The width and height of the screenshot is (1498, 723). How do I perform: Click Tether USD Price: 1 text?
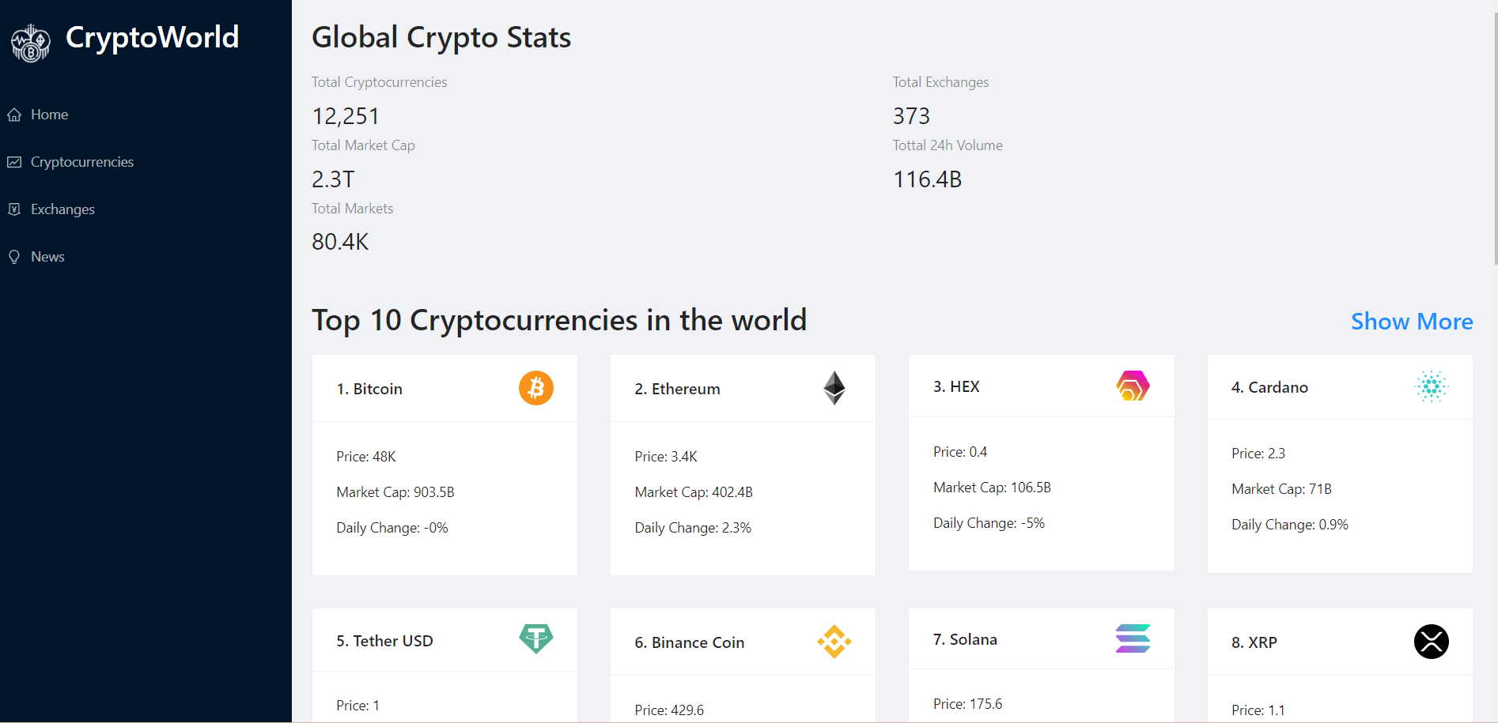click(x=357, y=706)
